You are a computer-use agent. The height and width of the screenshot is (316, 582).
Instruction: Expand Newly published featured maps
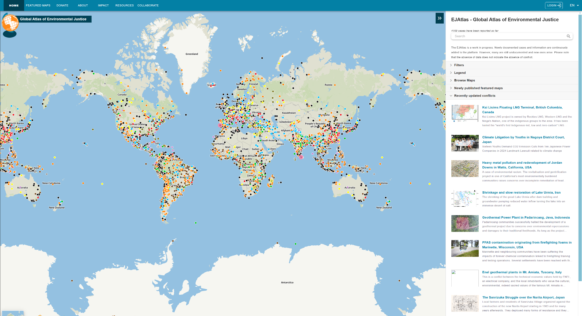tap(478, 88)
